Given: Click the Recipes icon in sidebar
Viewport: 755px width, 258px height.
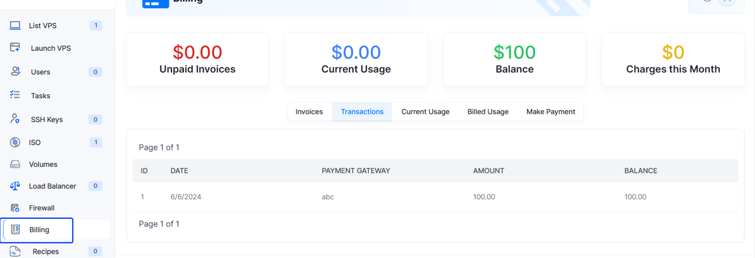Looking at the screenshot, I should (15, 251).
